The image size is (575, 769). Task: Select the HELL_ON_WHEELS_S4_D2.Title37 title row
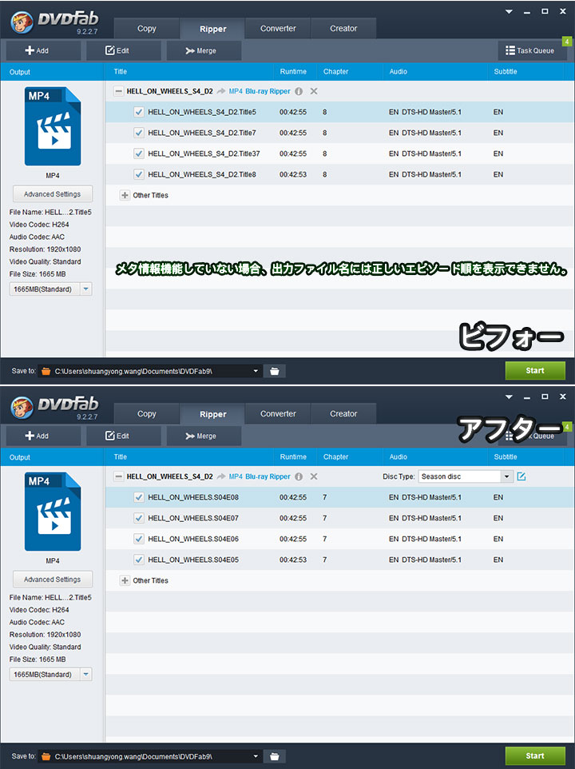click(340, 154)
